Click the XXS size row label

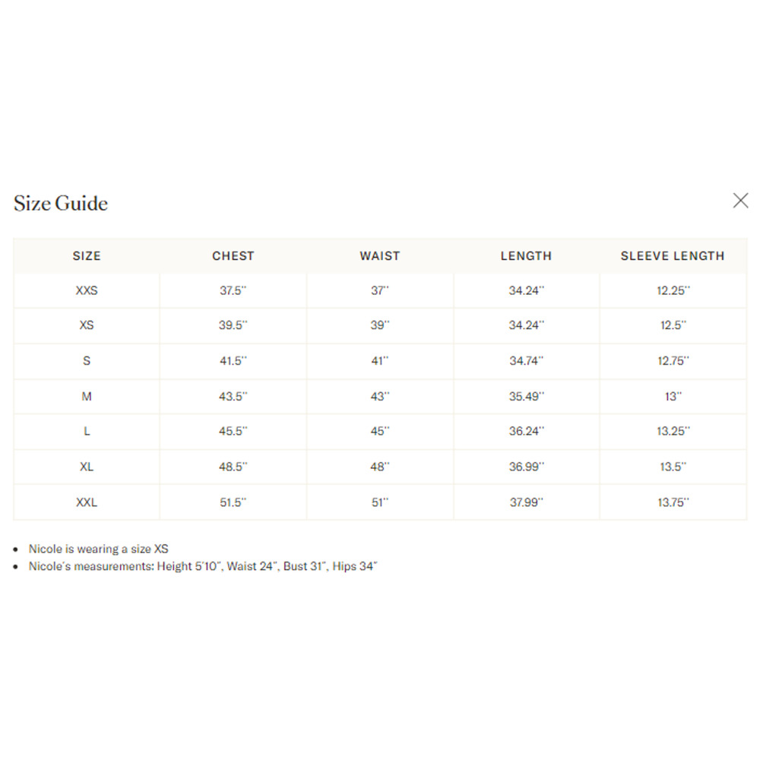coord(87,290)
